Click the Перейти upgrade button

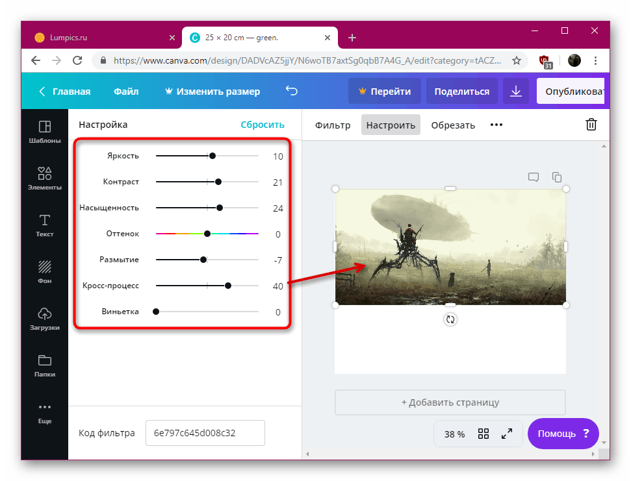point(385,92)
